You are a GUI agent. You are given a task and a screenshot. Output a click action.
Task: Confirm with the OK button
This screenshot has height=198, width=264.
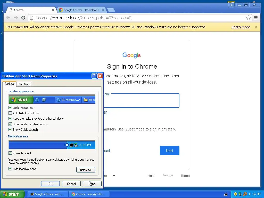coord(50,184)
